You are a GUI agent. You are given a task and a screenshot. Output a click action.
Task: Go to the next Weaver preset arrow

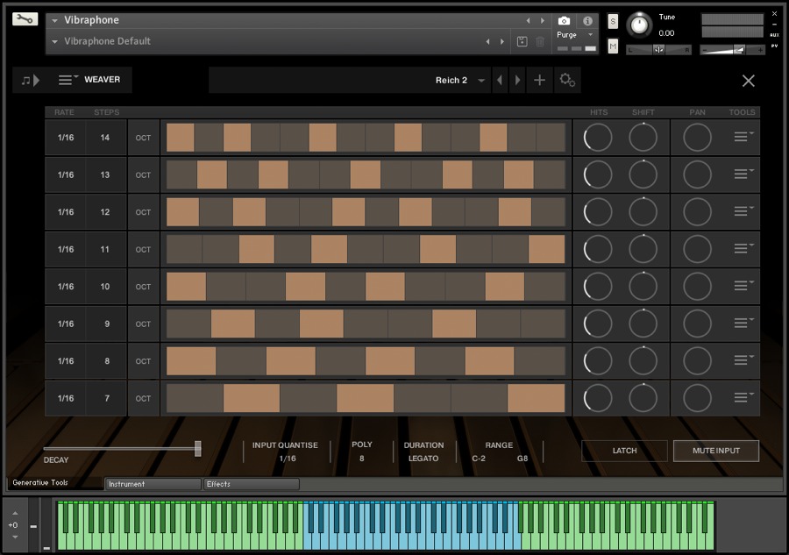pyautogui.click(x=518, y=80)
